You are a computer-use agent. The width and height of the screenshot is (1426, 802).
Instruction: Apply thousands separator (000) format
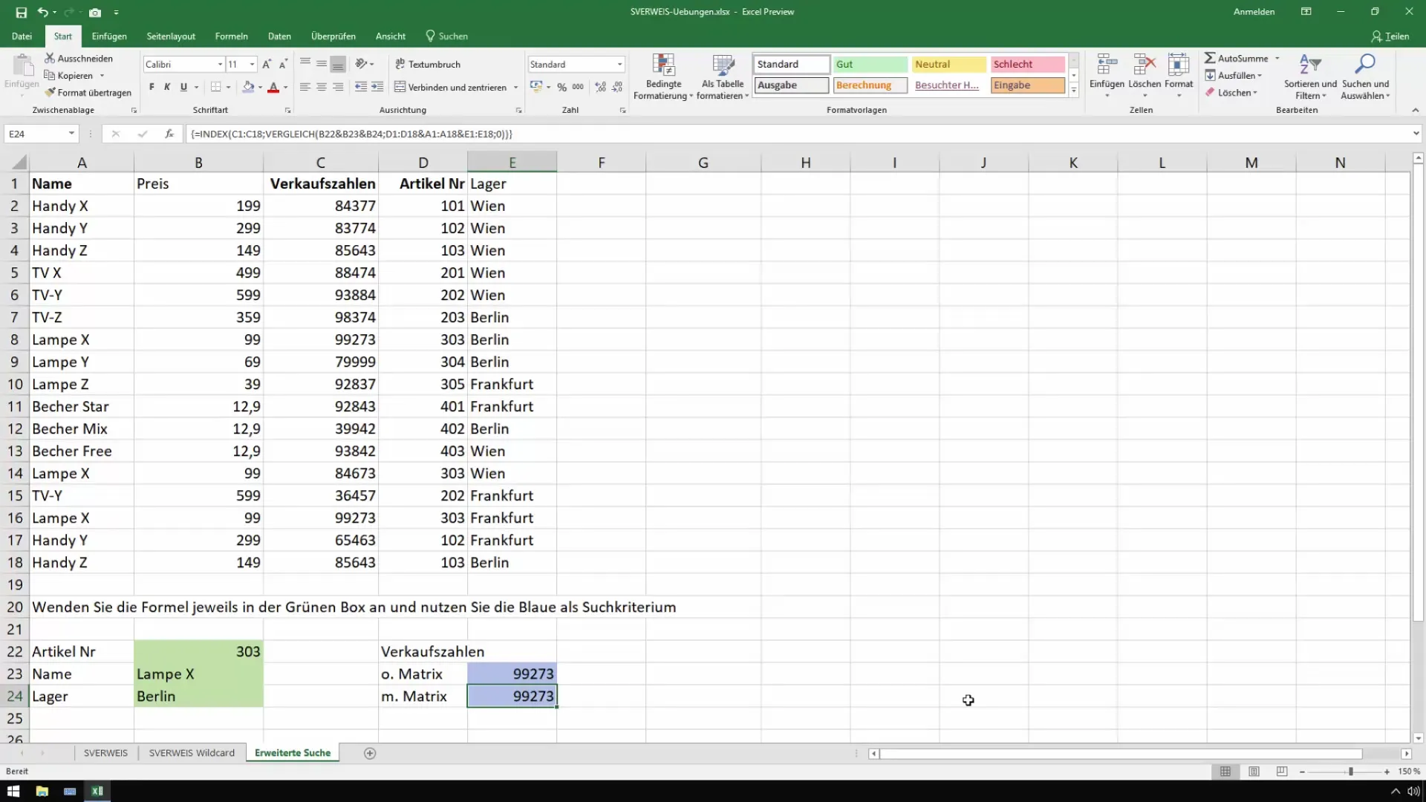tap(578, 87)
